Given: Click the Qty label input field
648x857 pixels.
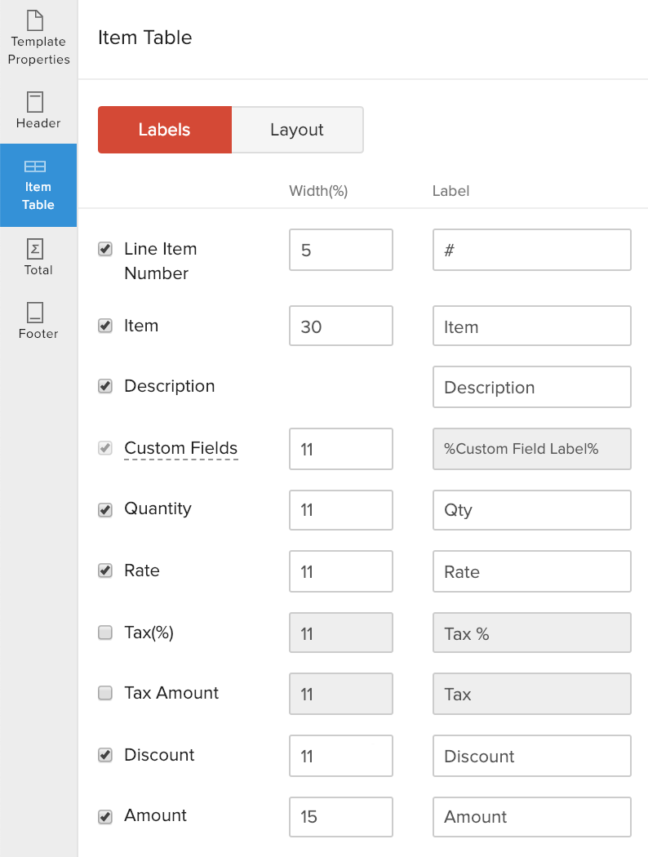Looking at the screenshot, I should point(531,509).
